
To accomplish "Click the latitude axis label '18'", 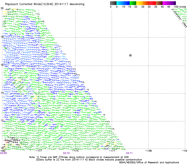I will (x=2, y=37).
